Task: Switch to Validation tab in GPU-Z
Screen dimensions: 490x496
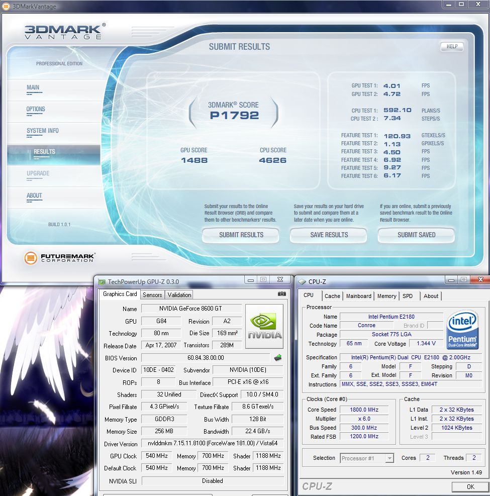Action: click(x=179, y=295)
